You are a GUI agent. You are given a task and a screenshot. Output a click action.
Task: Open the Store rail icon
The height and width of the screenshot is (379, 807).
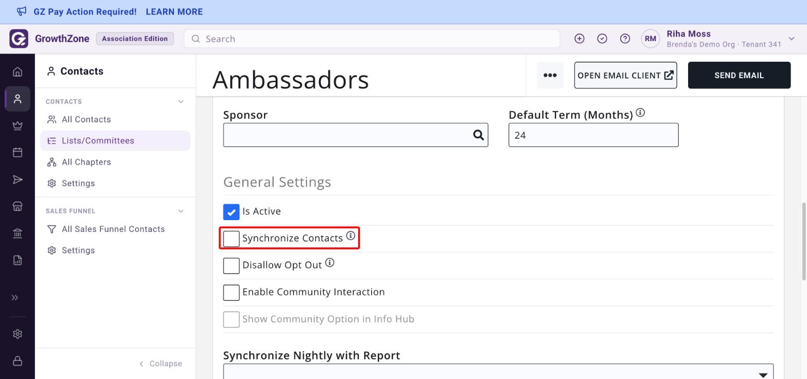(x=17, y=206)
